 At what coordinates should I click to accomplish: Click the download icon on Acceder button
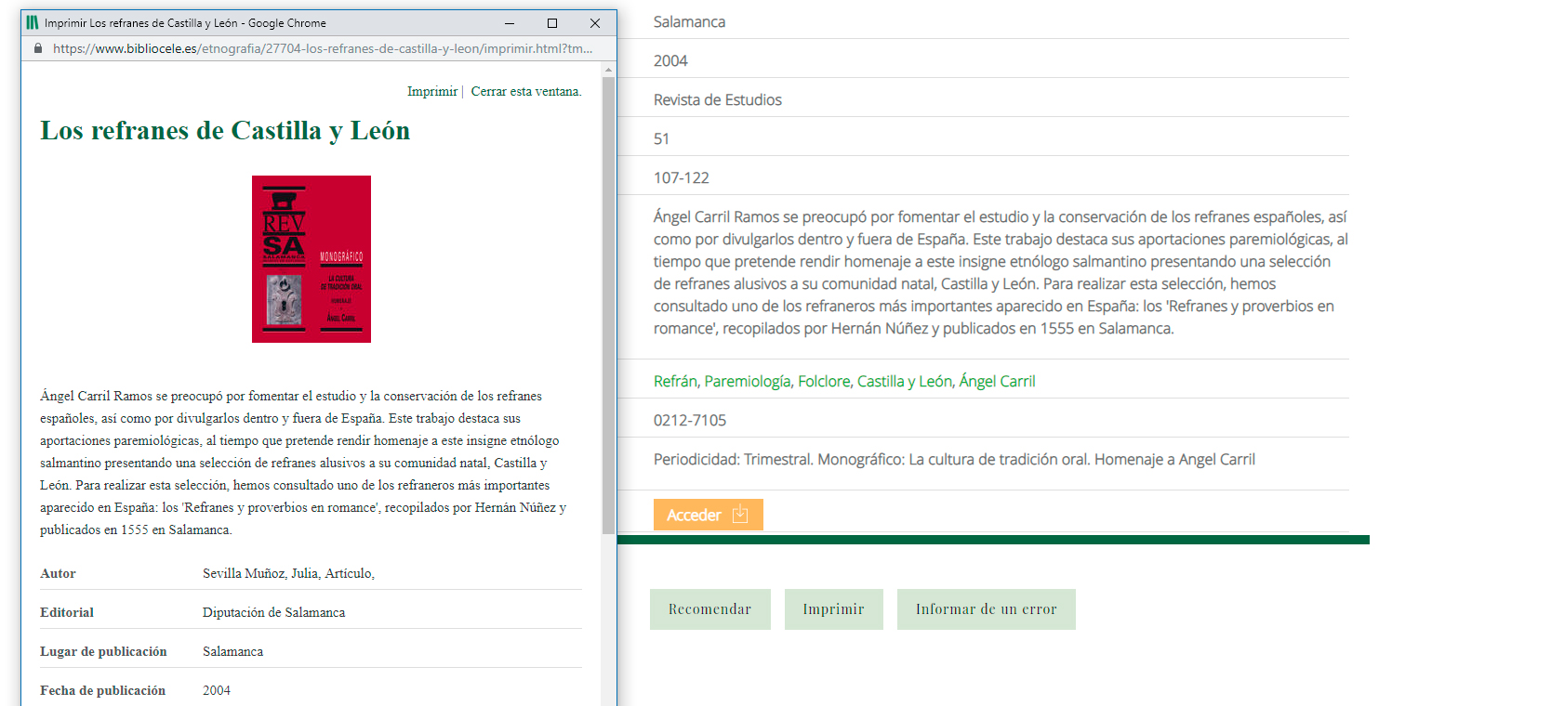tap(740, 515)
